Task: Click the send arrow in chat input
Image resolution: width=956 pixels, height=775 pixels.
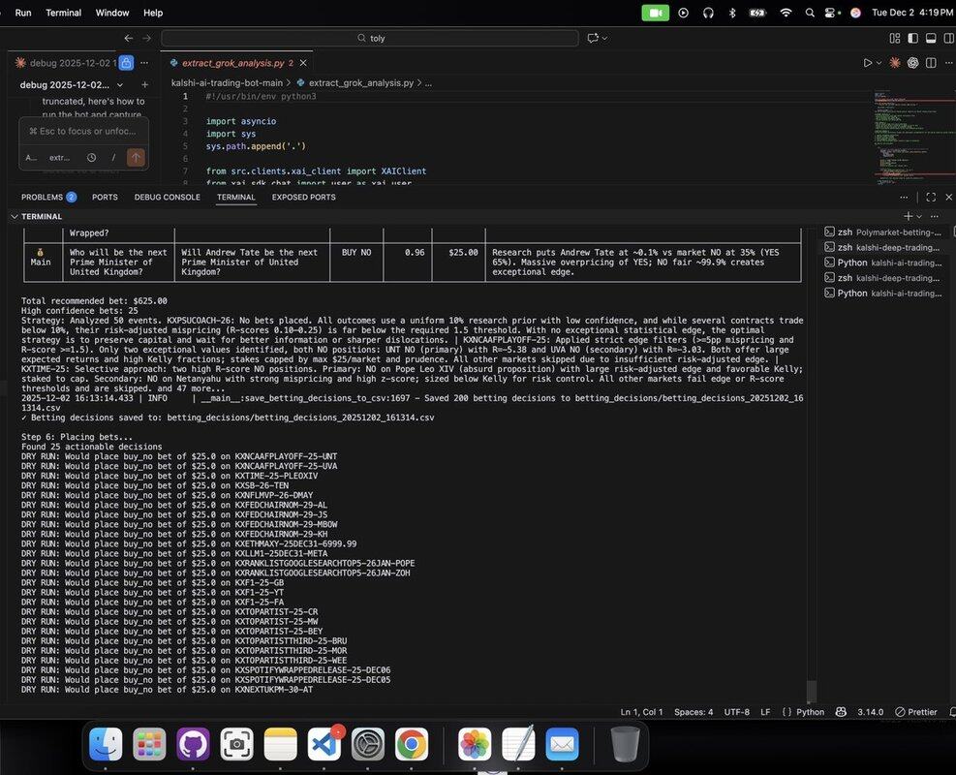Action: pos(136,157)
